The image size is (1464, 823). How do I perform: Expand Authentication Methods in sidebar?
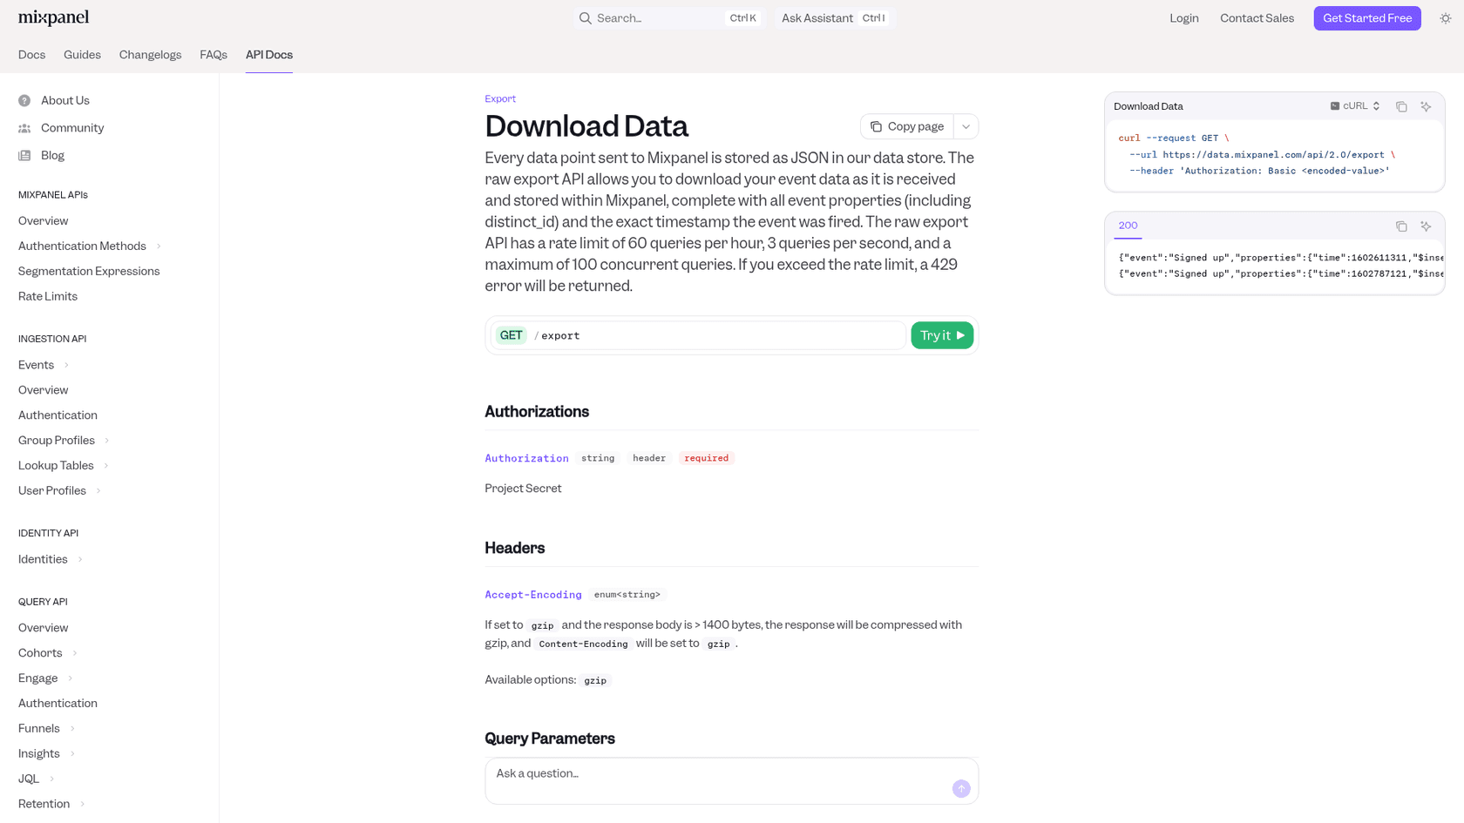coord(159,246)
